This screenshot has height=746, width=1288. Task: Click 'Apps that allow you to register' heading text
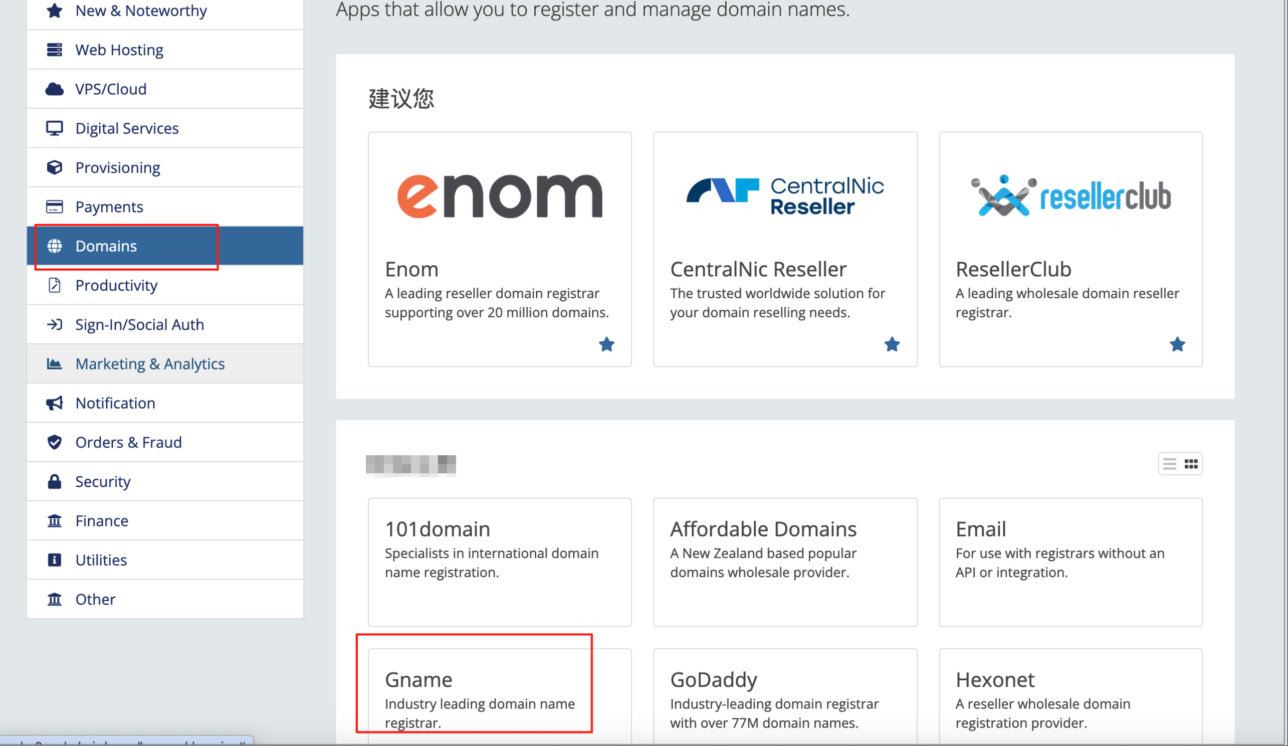[x=593, y=10]
